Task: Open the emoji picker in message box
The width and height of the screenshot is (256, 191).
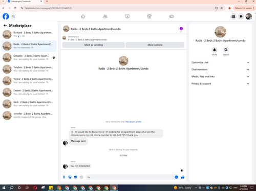Action: [176, 177]
